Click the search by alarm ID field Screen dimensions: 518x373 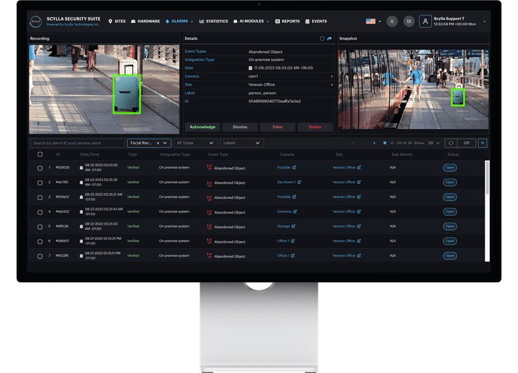pos(77,143)
